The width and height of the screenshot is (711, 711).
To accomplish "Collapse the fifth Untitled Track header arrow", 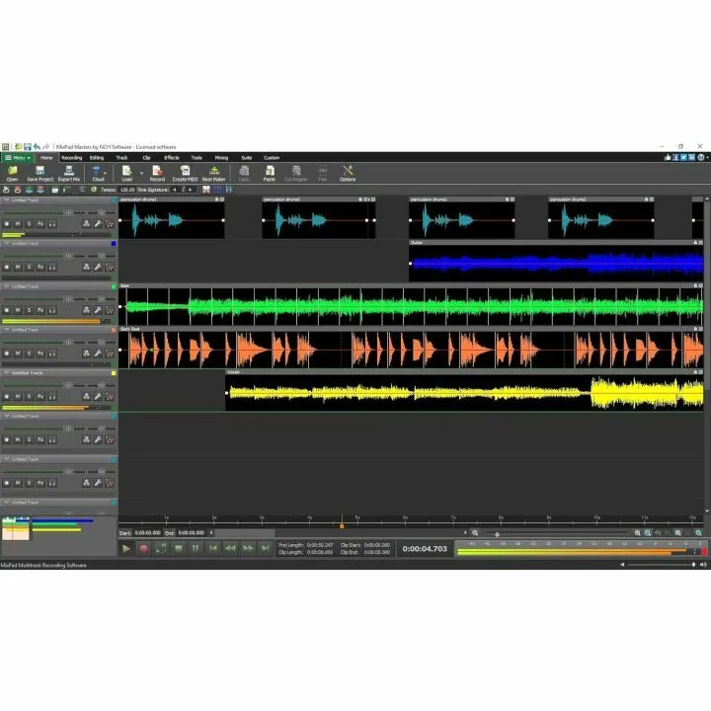I will pos(7,372).
